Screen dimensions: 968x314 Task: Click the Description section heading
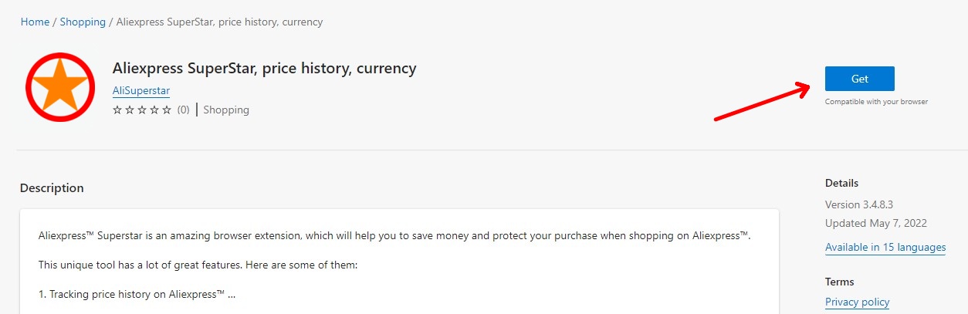[52, 188]
